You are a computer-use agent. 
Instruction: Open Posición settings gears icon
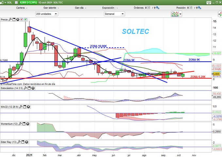click(x=199, y=8)
